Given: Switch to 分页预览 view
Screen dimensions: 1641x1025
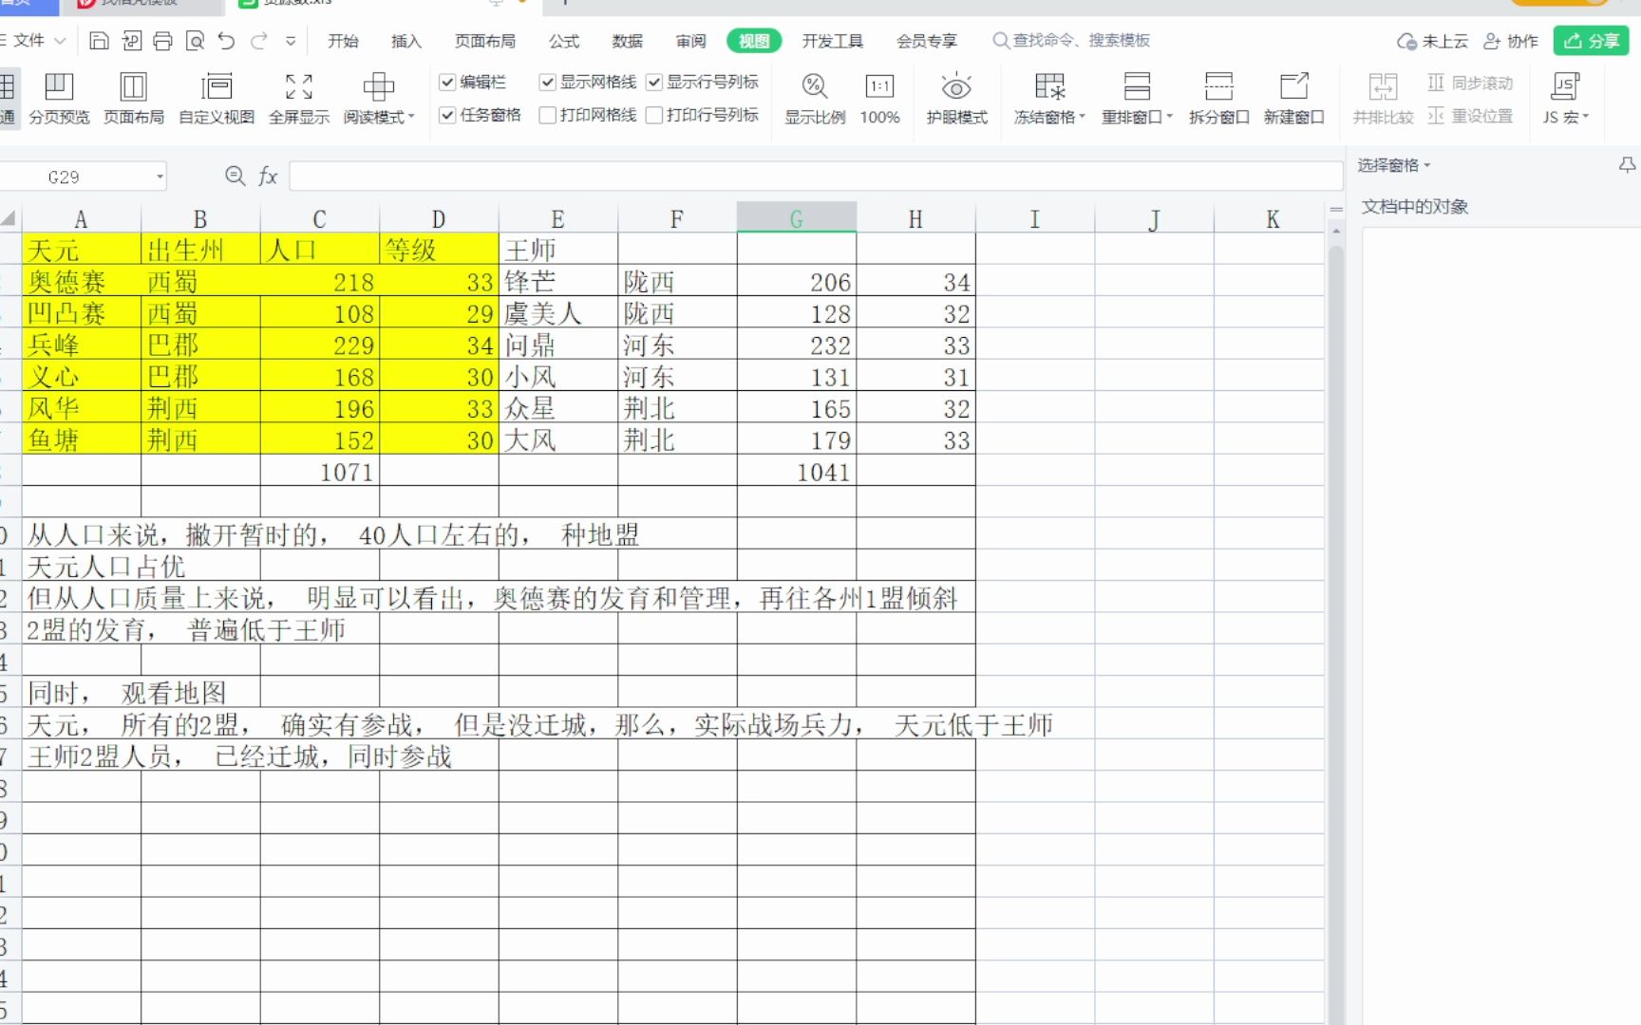Looking at the screenshot, I should 59,99.
